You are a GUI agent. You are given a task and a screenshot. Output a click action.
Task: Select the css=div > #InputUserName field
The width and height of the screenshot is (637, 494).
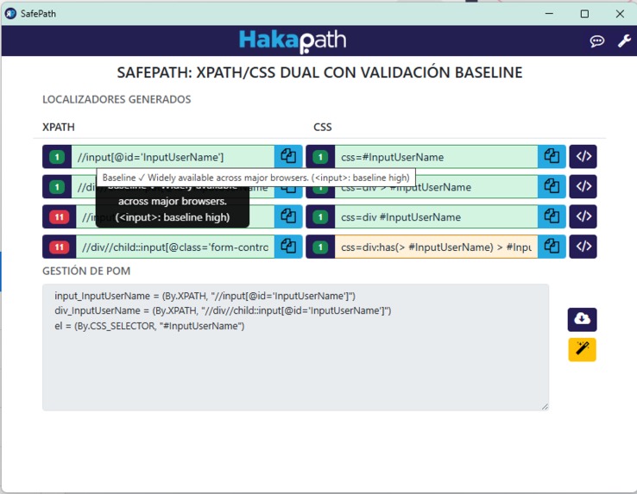coord(436,187)
